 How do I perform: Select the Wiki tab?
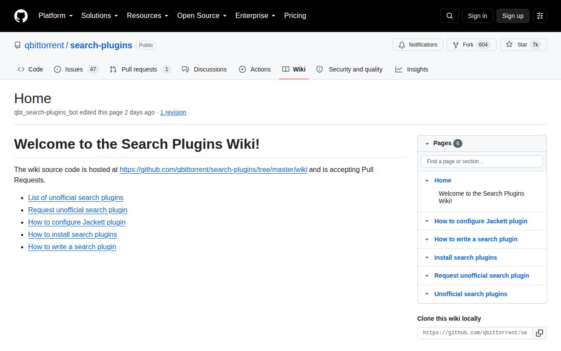coord(294,69)
